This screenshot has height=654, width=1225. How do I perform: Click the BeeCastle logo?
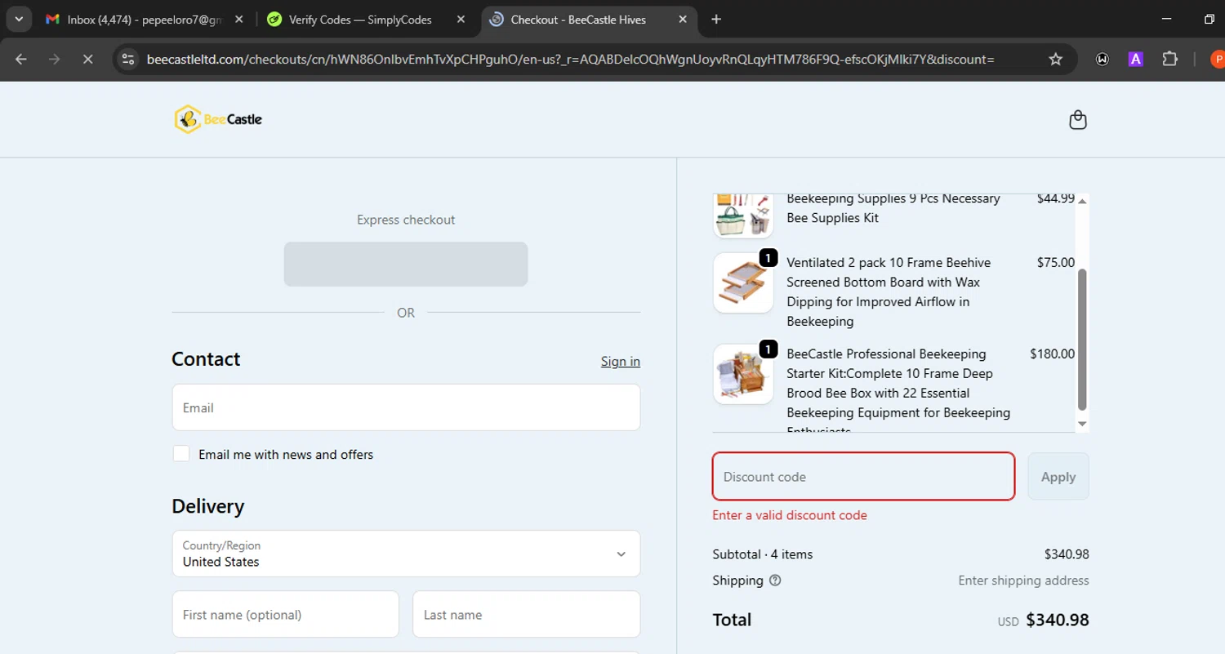218,119
